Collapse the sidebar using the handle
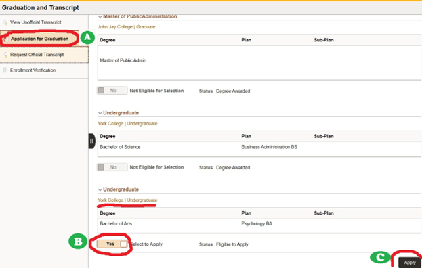The image size is (422, 268). click(91, 141)
